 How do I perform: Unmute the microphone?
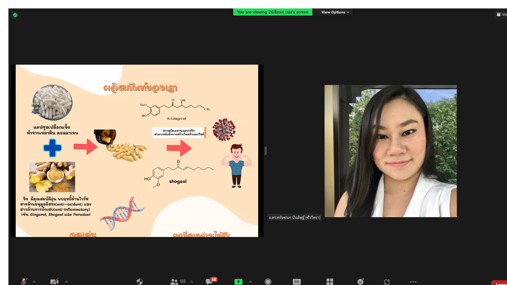point(24,282)
